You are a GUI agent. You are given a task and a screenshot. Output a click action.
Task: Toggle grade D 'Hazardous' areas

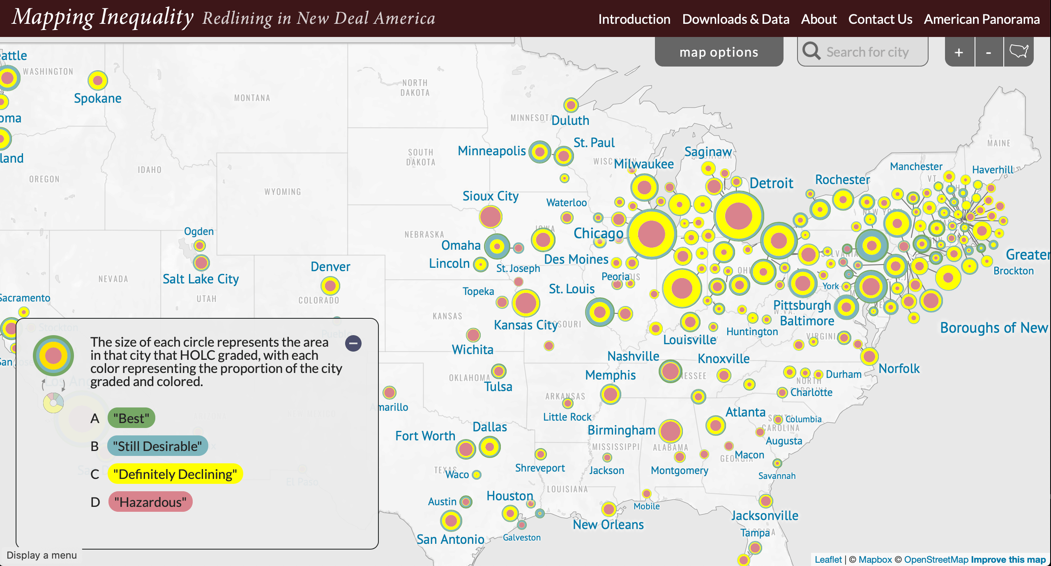tap(150, 502)
